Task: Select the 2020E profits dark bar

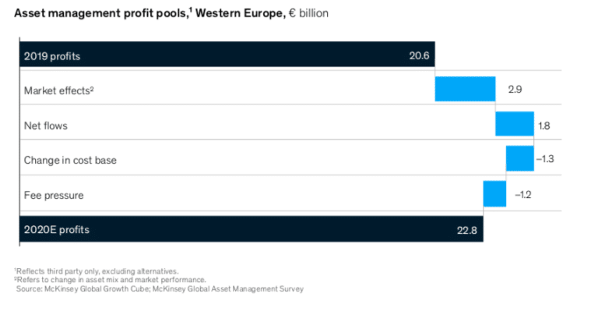Action: (x=252, y=229)
